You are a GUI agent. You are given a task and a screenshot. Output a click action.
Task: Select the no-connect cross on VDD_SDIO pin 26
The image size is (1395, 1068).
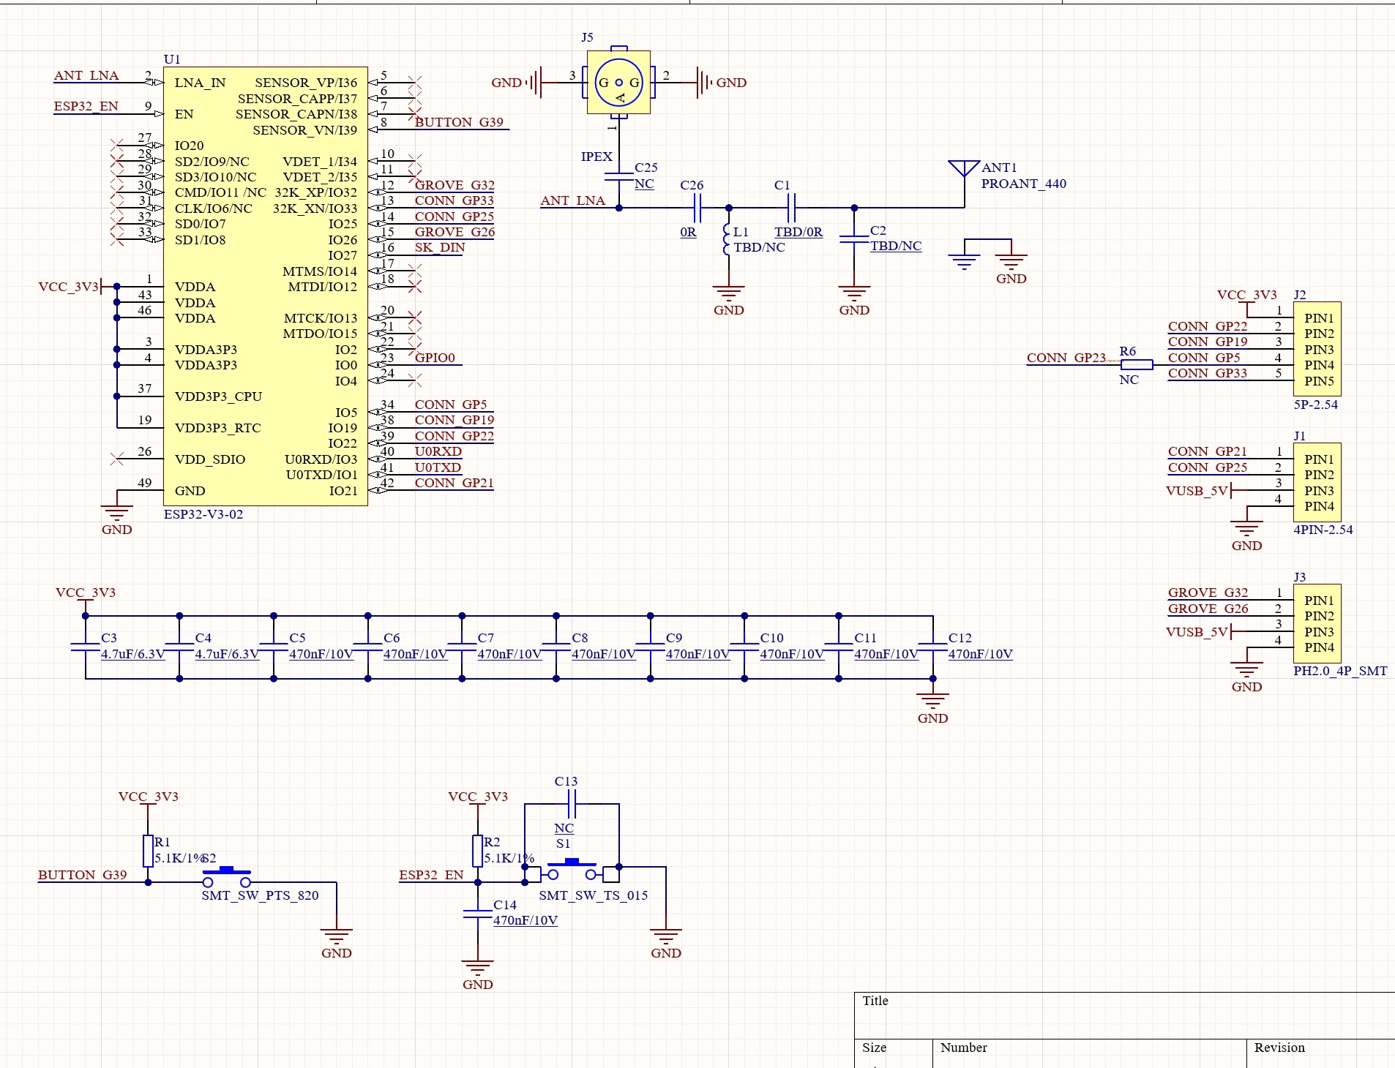[x=116, y=459]
